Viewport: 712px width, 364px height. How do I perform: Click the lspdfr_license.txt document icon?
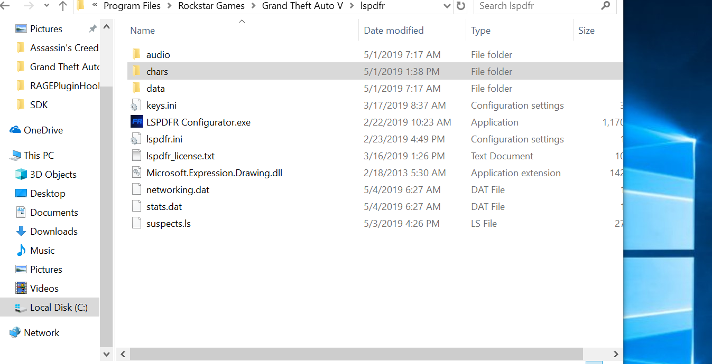(136, 156)
